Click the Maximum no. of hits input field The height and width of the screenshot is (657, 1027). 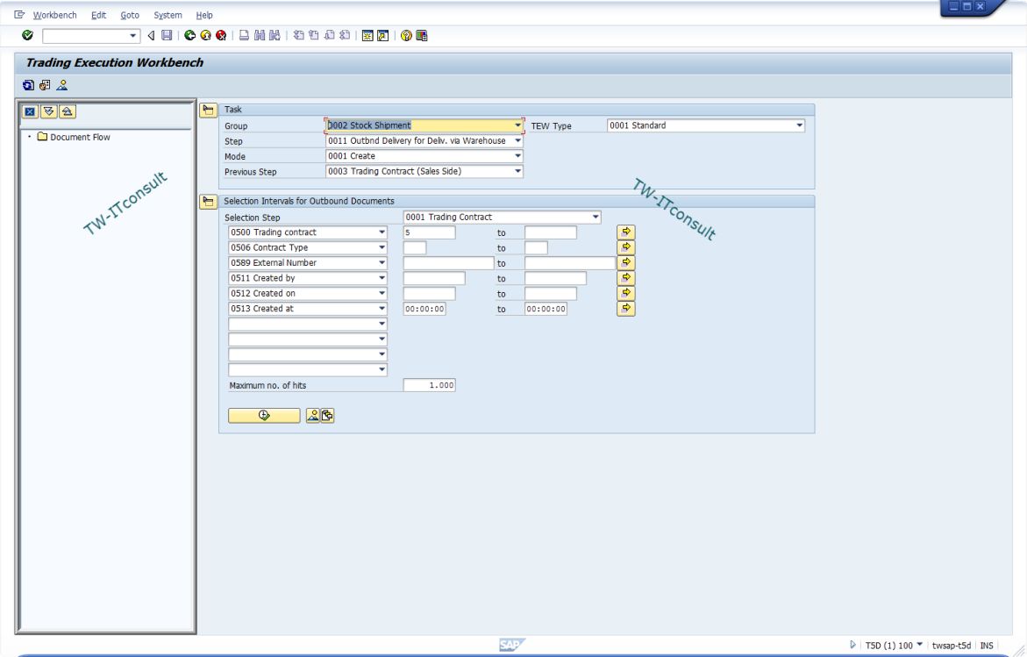[x=428, y=384]
